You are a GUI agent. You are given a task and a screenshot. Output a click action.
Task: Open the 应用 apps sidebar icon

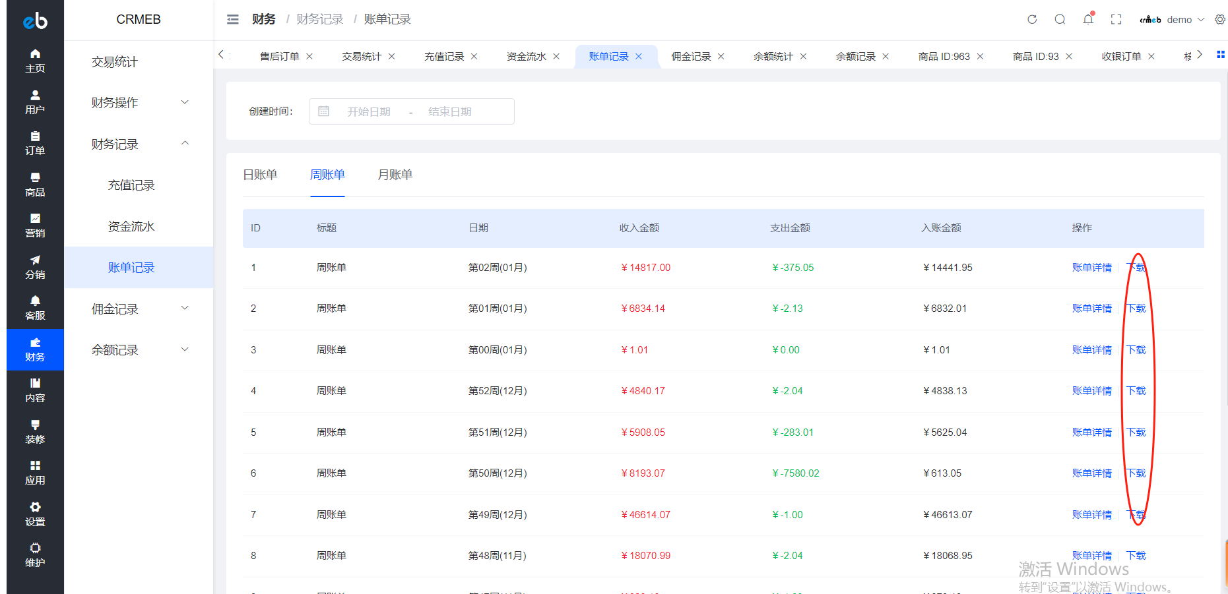coord(35,473)
